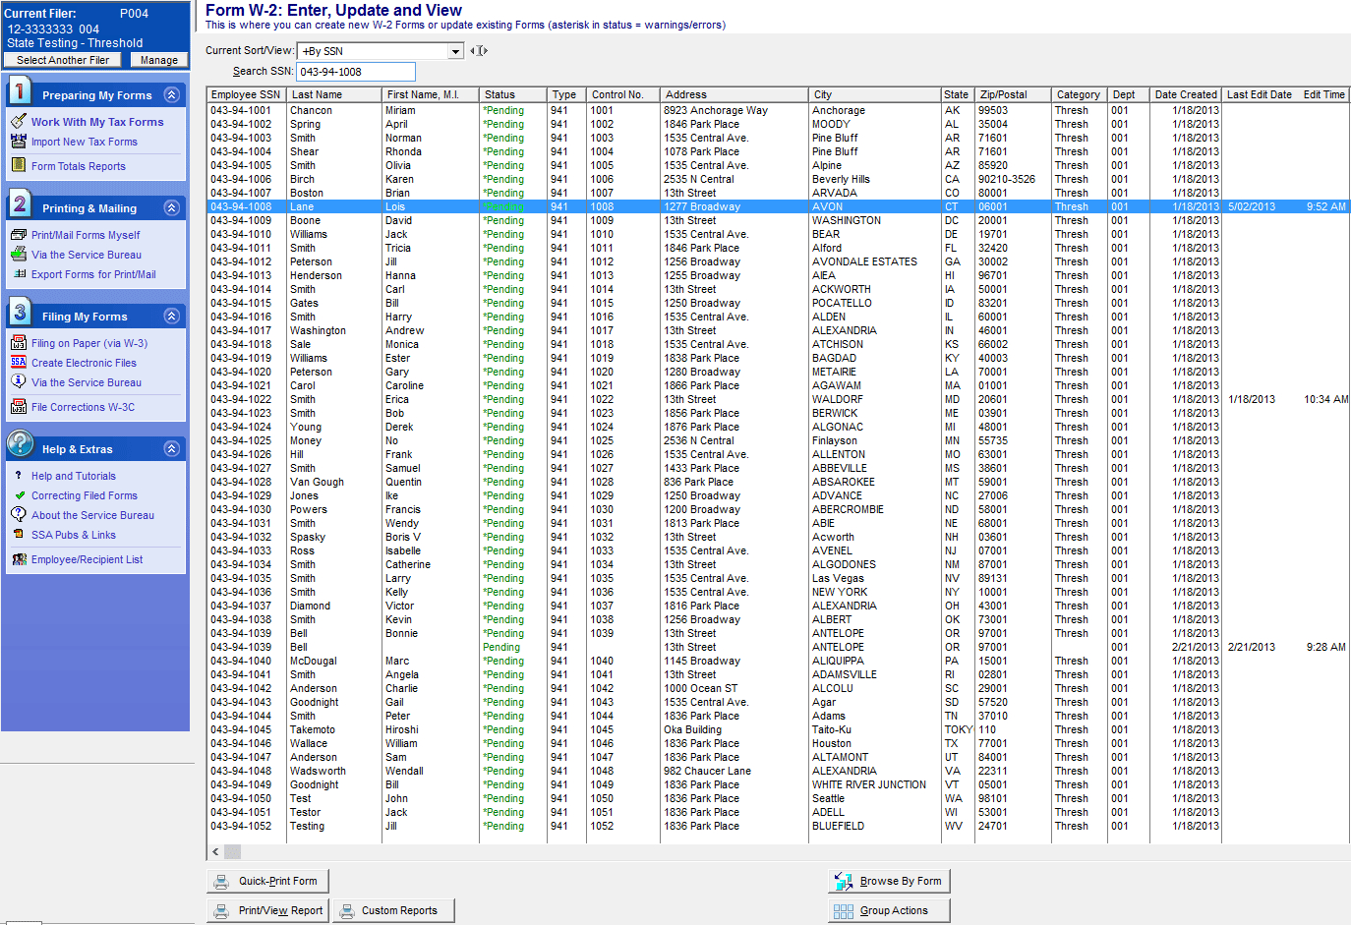Click the Import New Tax Forms icon

[18, 142]
